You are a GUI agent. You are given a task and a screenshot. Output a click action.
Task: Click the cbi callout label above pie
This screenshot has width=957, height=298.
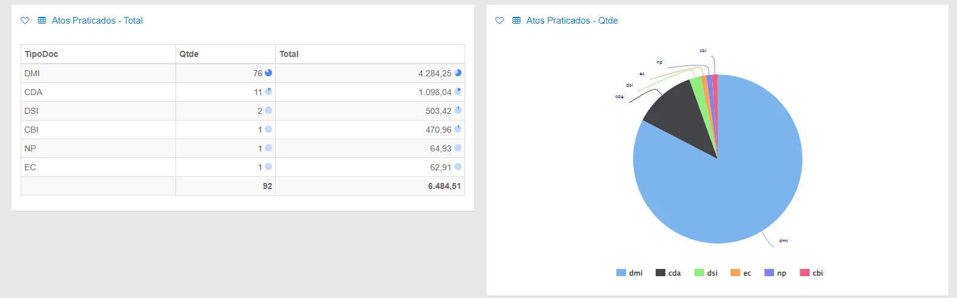point(703,50)
